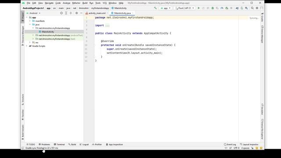Click Select Opened File target icon
This screenshot has height=158, width=281.
61,13
